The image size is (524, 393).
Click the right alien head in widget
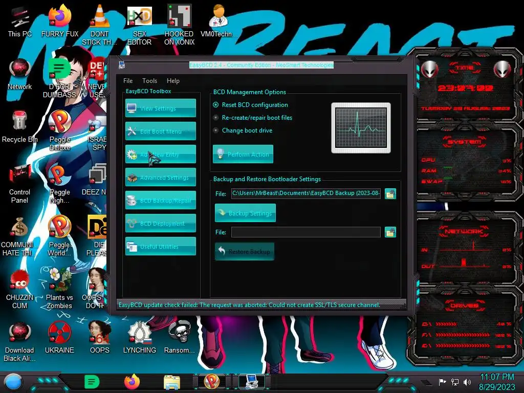tap(502, 70)
